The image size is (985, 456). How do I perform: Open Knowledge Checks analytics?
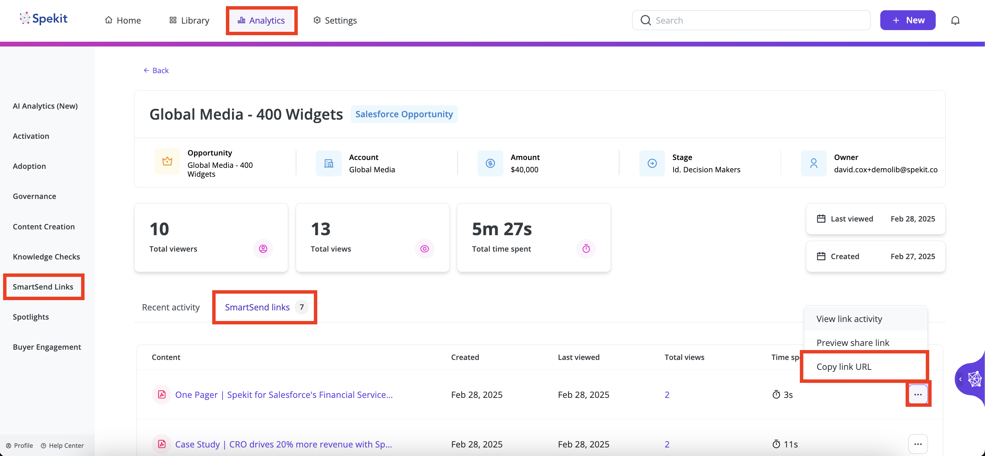point(46,257)
